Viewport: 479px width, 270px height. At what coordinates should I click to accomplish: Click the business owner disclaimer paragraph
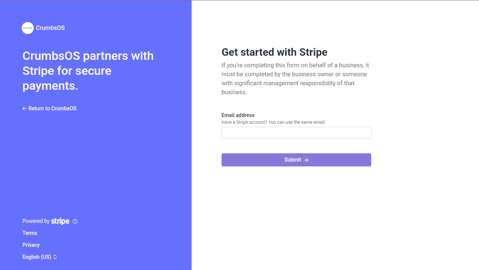tap(295, 79)
